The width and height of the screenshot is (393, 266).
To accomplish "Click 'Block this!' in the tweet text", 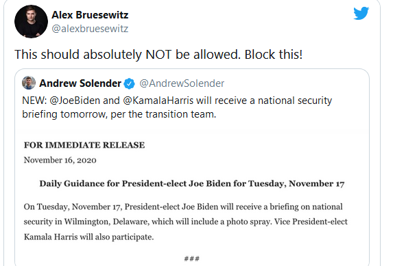I will [x=274, y=55].
